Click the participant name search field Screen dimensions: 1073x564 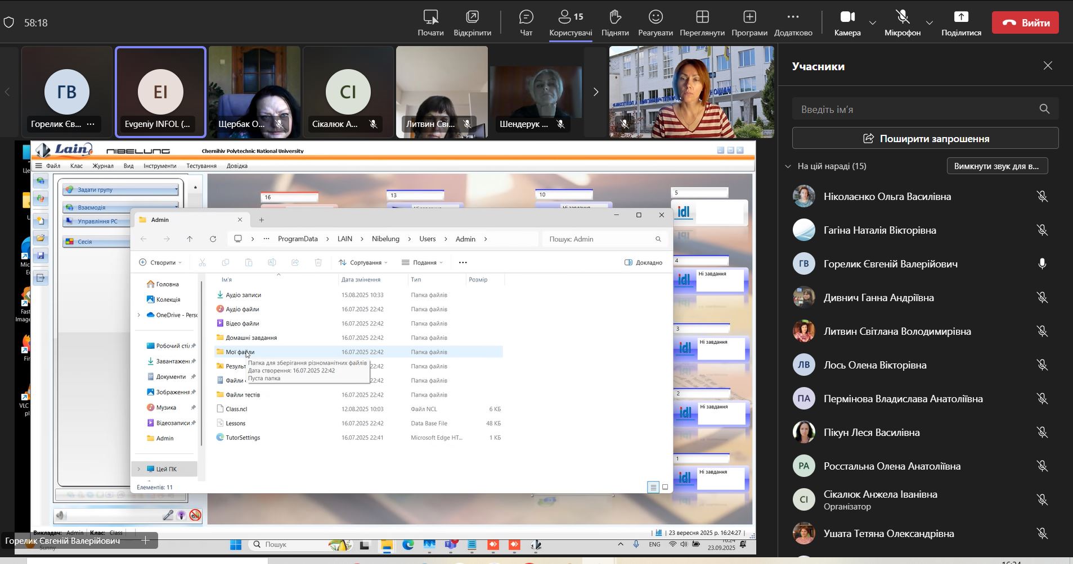(x=917, y=109)
